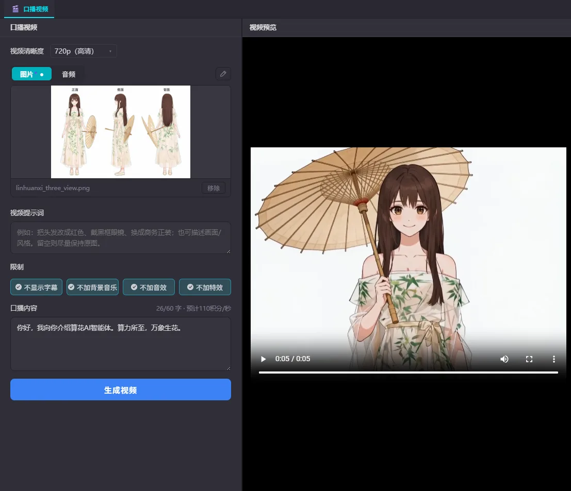Click the video progress bar
Viewport: 571px width, 491px height.
[408, 373]
